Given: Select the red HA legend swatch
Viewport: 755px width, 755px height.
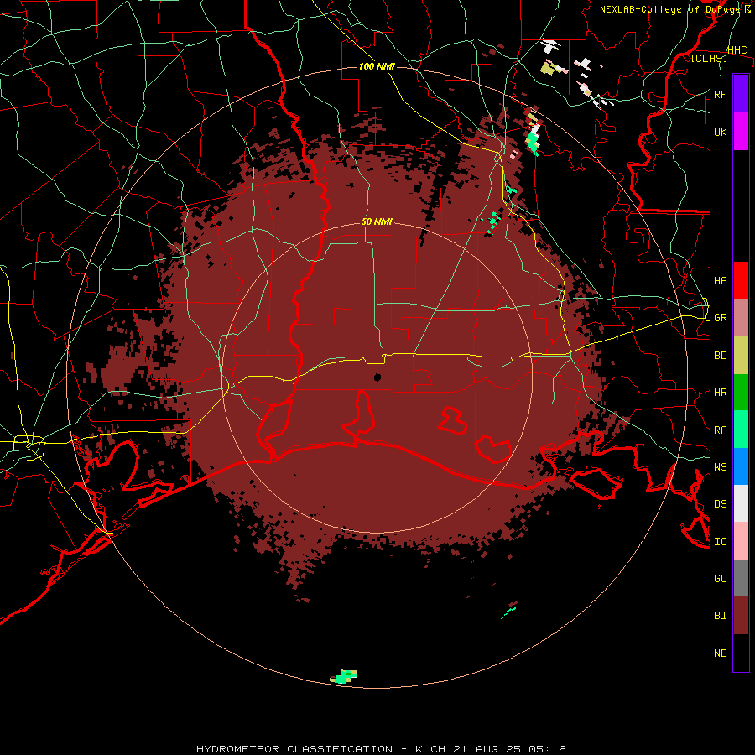Looking at the screenshot, I should 741,280.
